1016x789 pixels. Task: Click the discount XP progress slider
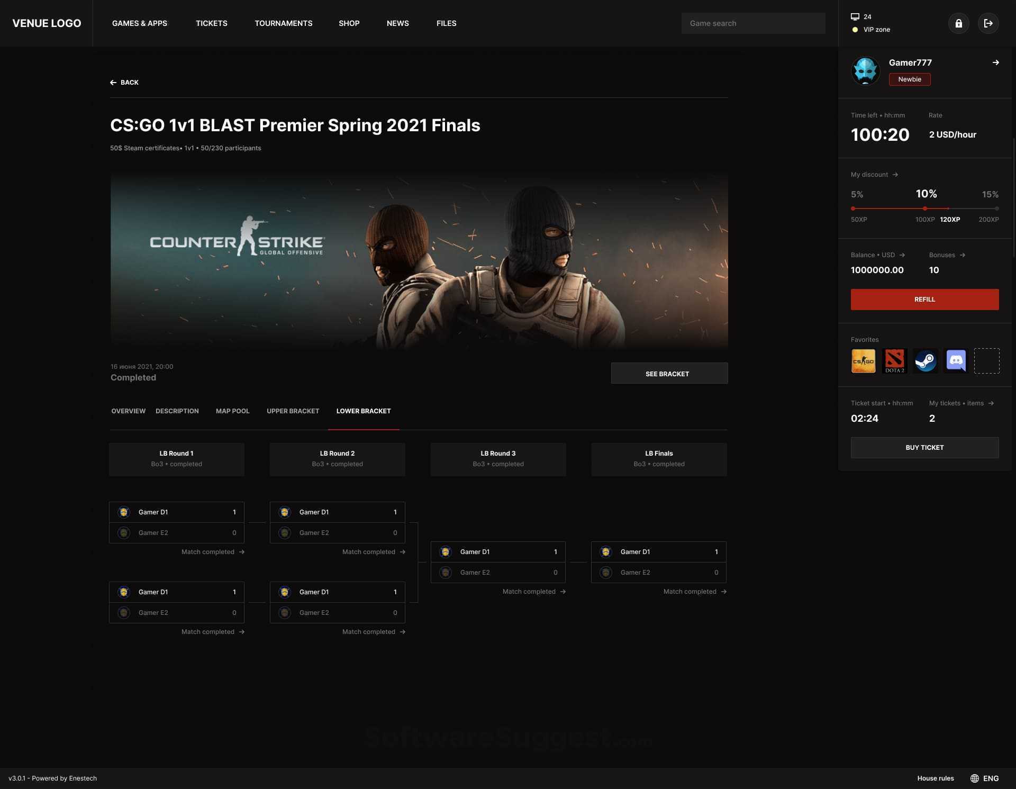[x=924, y=208]
